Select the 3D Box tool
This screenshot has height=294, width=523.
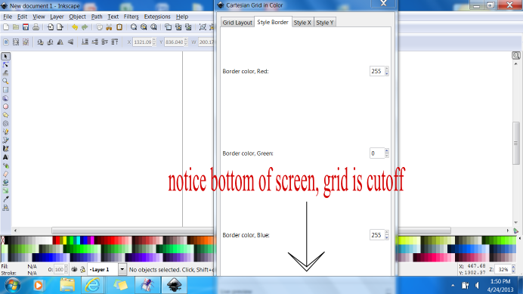tap(6, 98)
